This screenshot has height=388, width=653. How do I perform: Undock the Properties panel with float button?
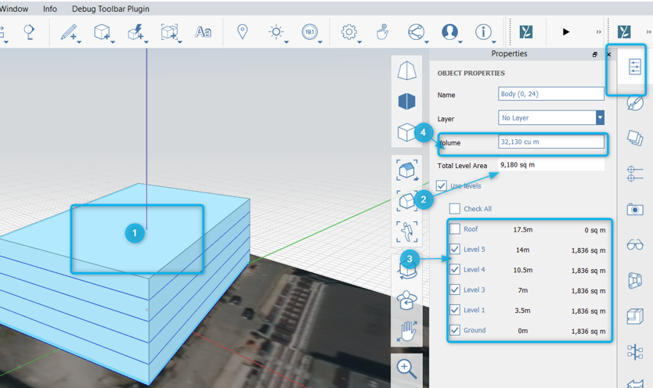pyautogui.click(x=595, y=55)
